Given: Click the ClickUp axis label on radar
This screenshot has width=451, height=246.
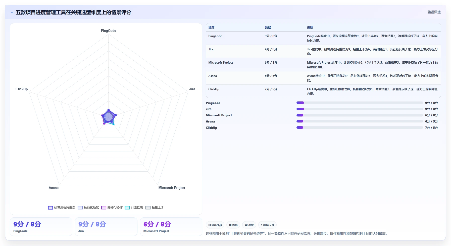Looking at the screenshot, I should coord(22,89).
